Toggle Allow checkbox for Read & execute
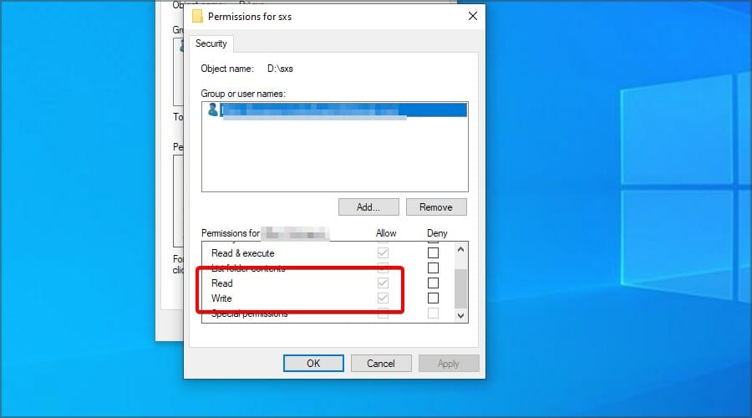 pyautogui.click(x=383, y=252)
